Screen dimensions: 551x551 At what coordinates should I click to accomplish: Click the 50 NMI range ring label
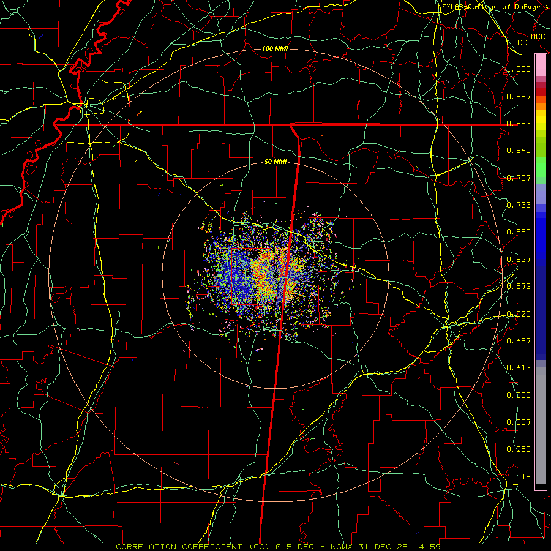275,162
